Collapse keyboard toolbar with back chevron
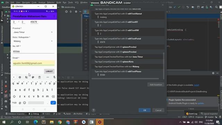Viewport: 222px width, 125px height. coord(14,77)
